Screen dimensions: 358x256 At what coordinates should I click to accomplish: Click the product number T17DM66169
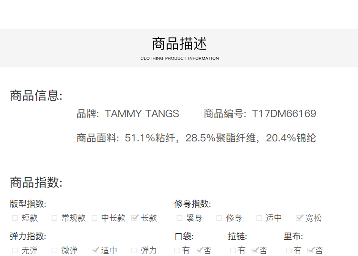click(x=284, y=114)
